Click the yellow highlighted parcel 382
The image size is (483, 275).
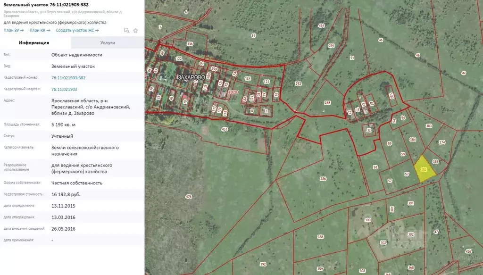pyautogui.click(x=424, y=170)
